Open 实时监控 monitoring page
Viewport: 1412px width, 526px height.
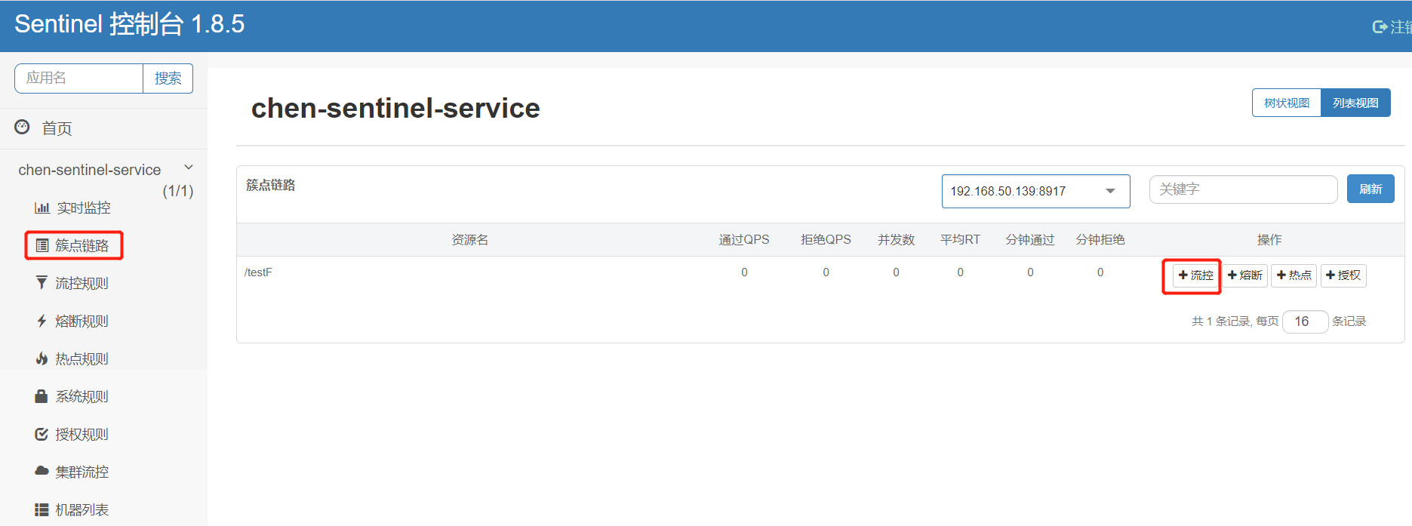(84, 208)
